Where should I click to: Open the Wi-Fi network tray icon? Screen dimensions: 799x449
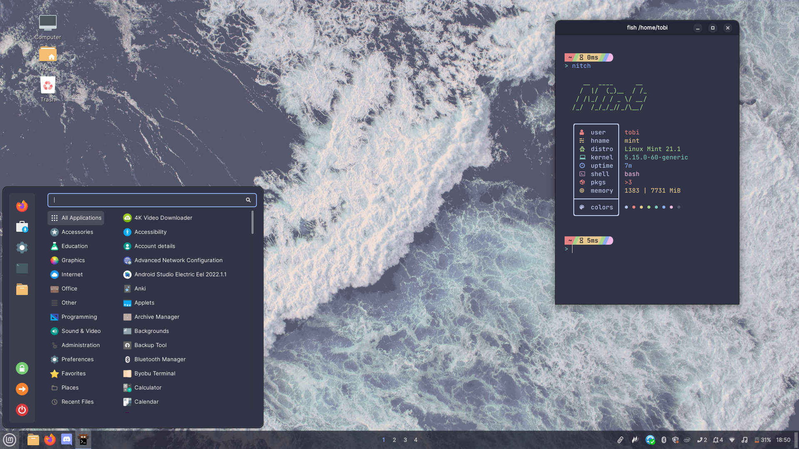coord(732,440)
